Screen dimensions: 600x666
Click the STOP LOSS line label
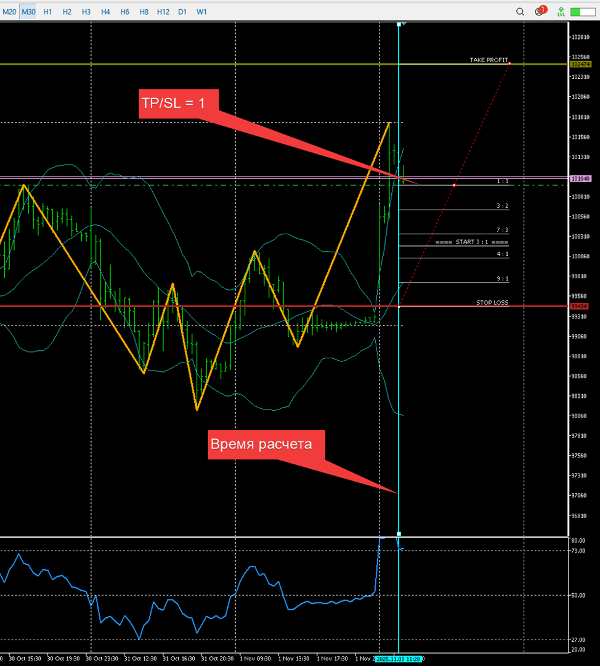[x=492, y=303]
